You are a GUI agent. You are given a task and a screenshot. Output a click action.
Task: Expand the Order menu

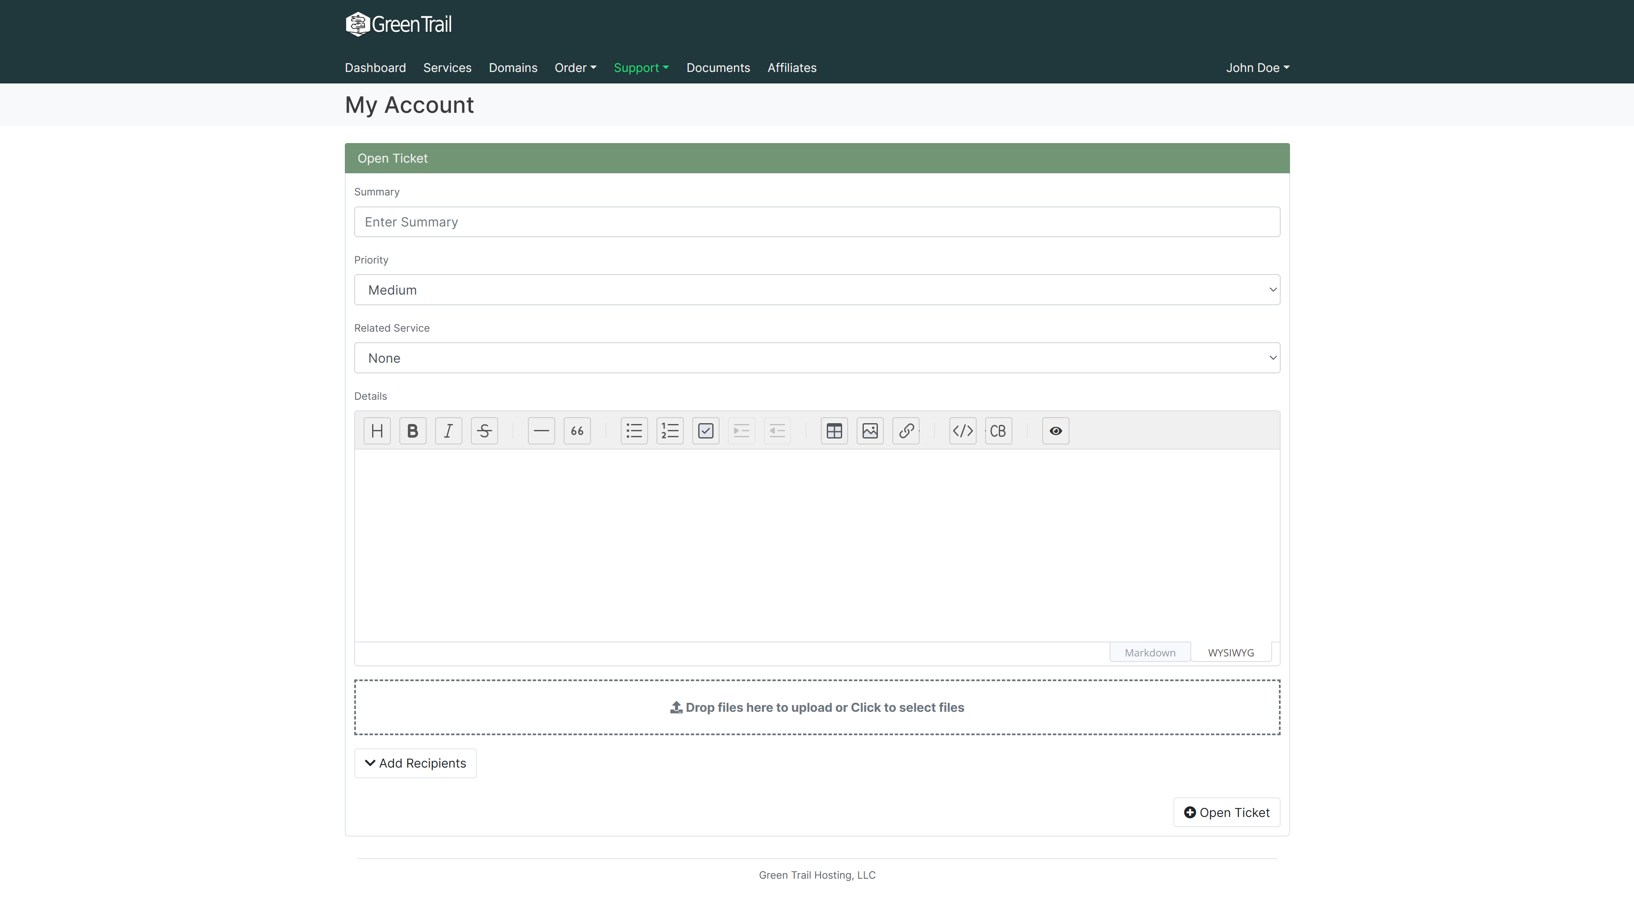point(575,68)
